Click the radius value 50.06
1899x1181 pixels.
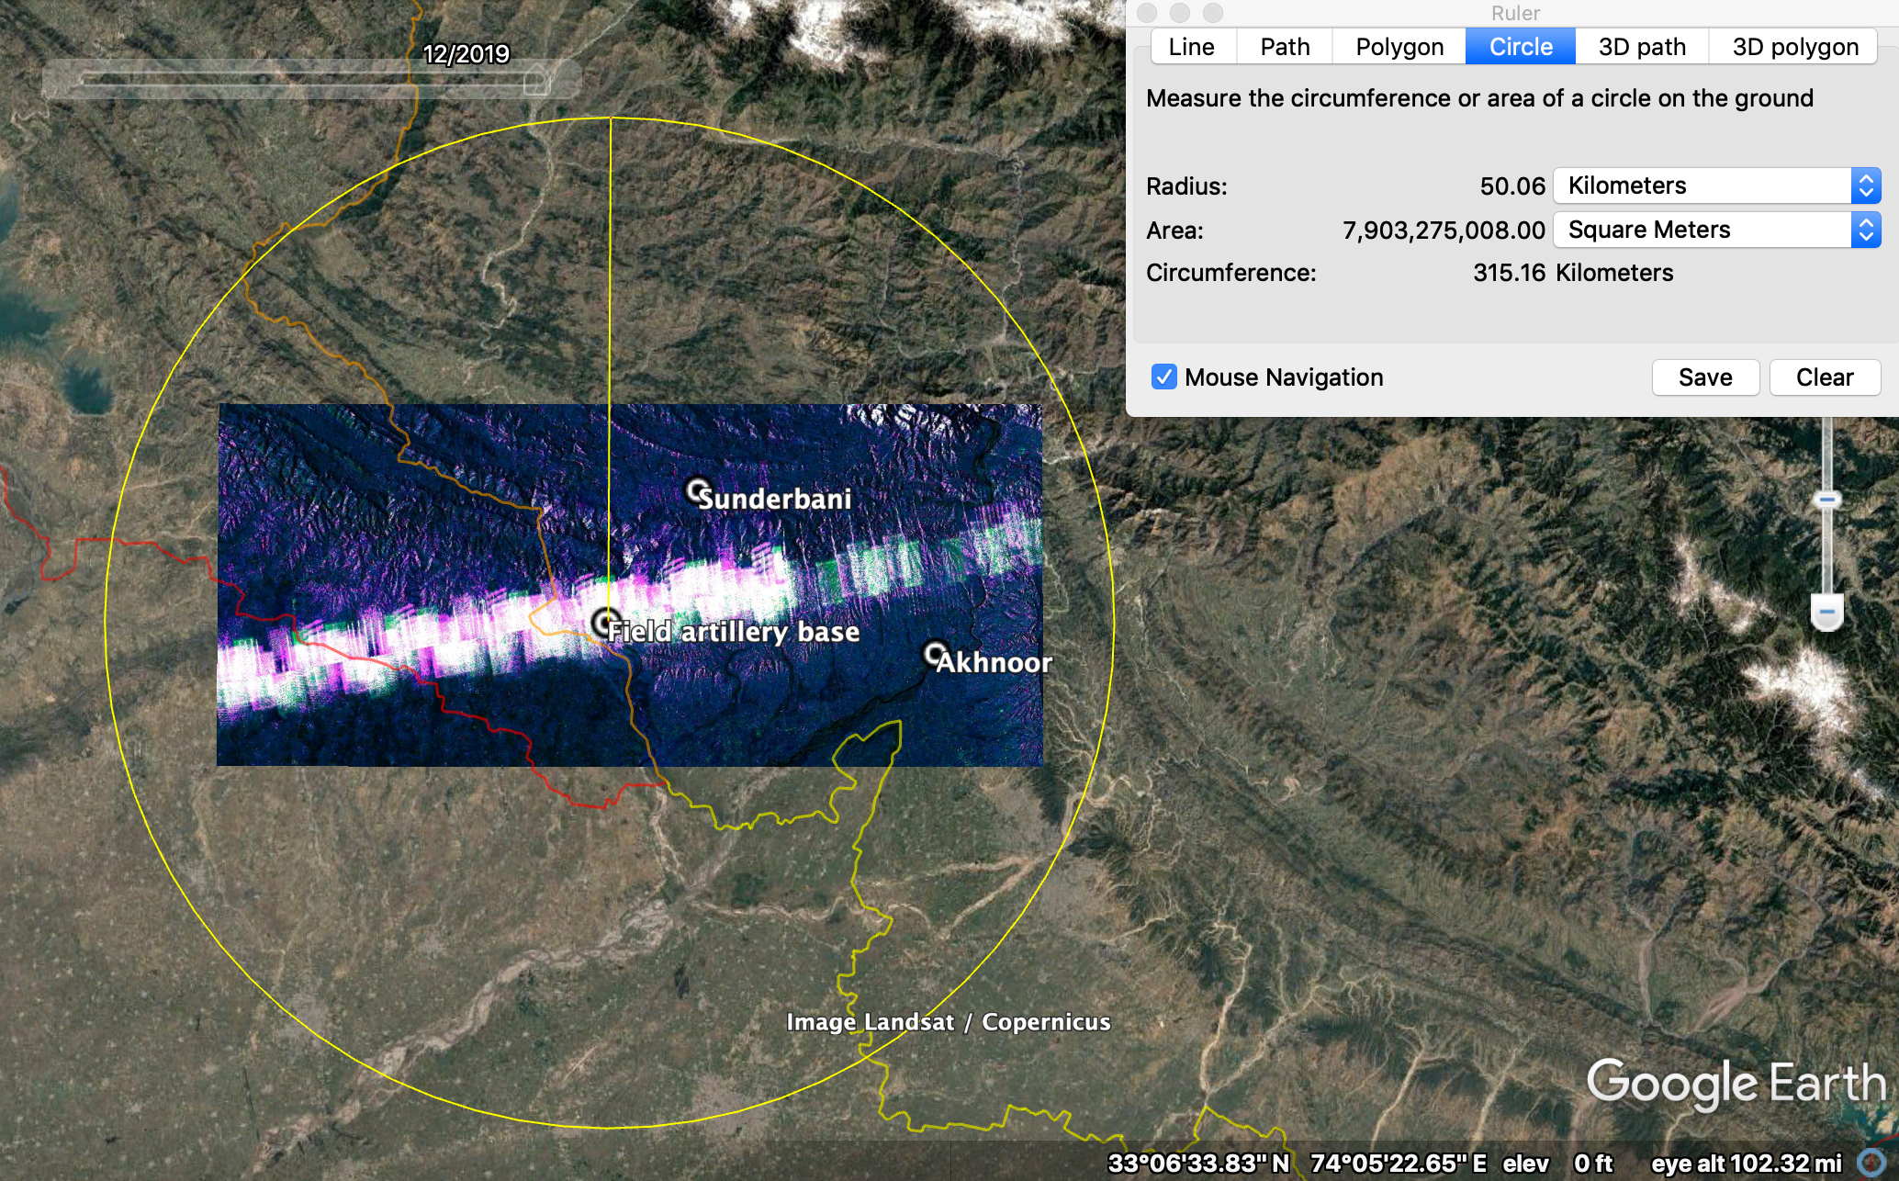1512,186
